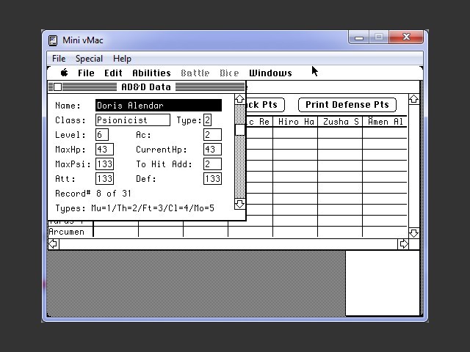The height and width of the screenshot is (352, 470).
Task: Click the MaxHp field
Action: 104,150
